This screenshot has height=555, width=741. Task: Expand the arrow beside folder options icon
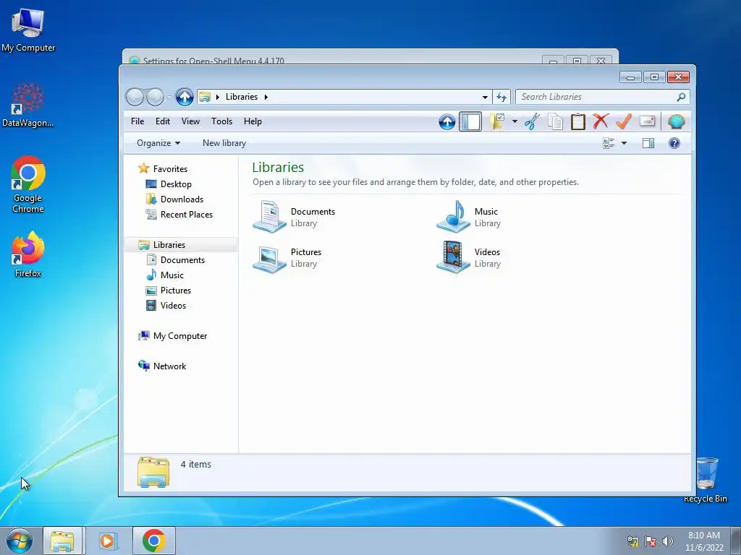click(515, 121)
